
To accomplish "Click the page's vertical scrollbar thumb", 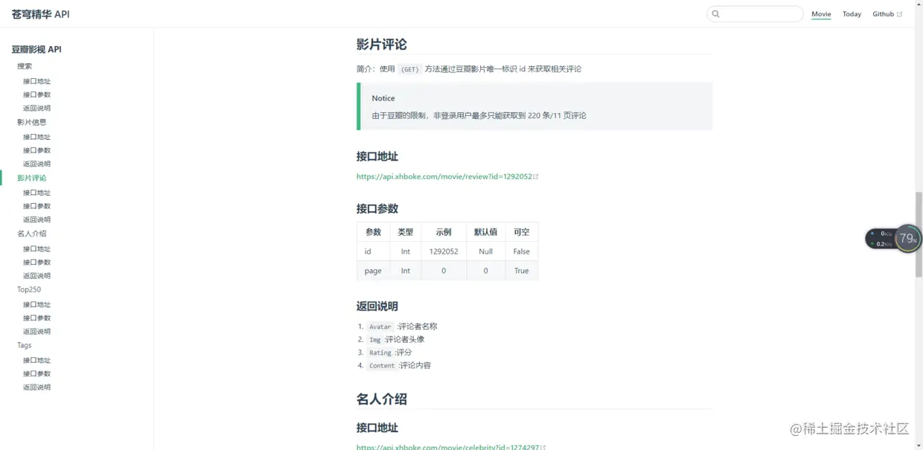I will (x=919, y=234).
